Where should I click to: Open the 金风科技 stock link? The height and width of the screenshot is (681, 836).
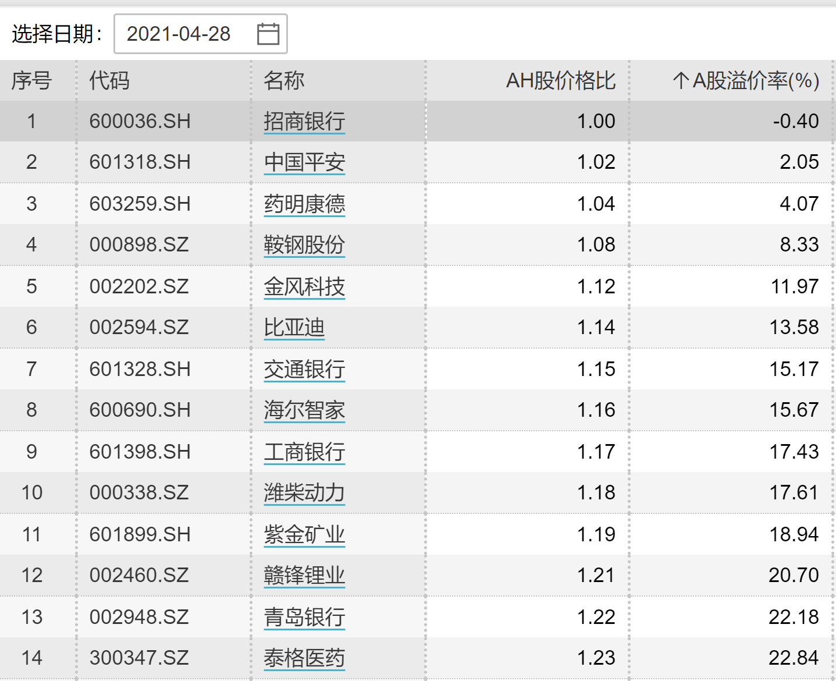click(304, 286)
